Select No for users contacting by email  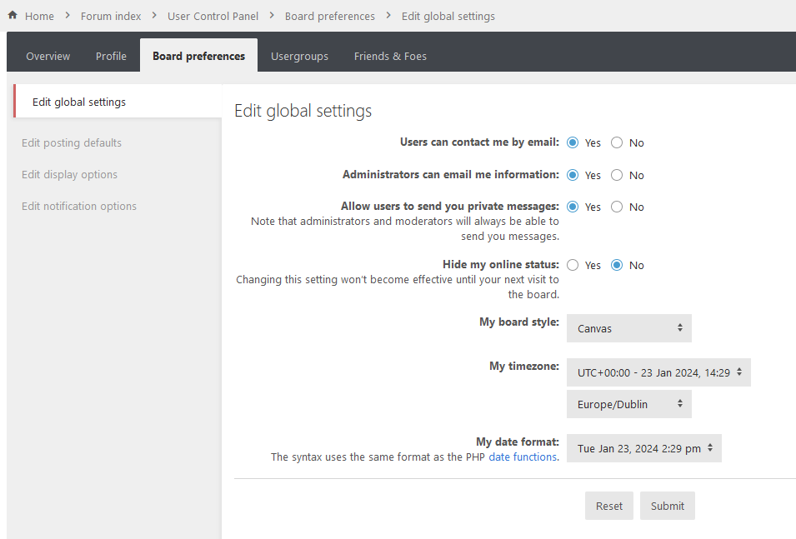tap(617, 142)
